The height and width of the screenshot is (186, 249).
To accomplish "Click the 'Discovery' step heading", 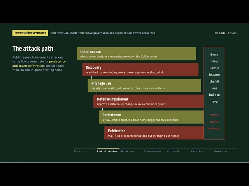I will click(x=93, y=67).
